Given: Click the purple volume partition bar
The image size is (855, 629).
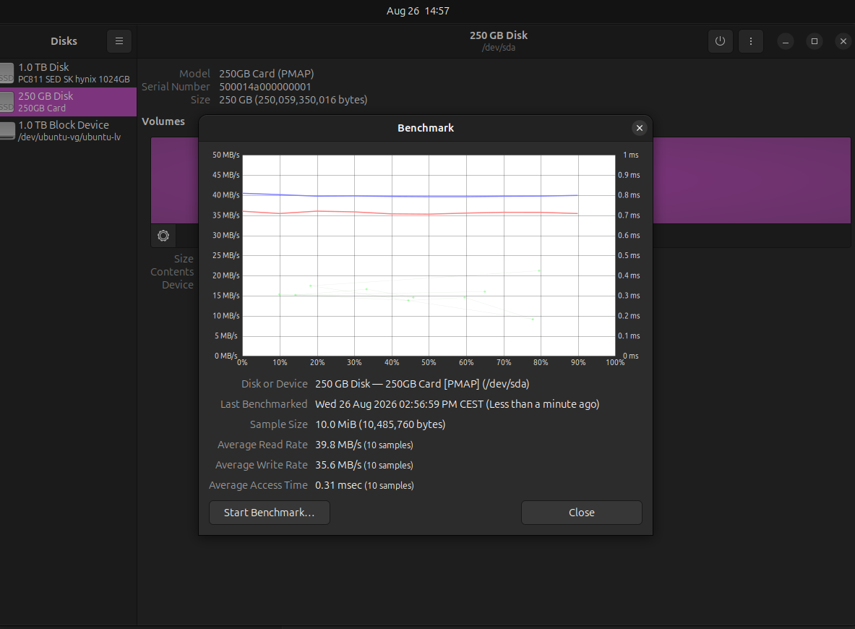Looking at the screenshot, I should [752, 180].
